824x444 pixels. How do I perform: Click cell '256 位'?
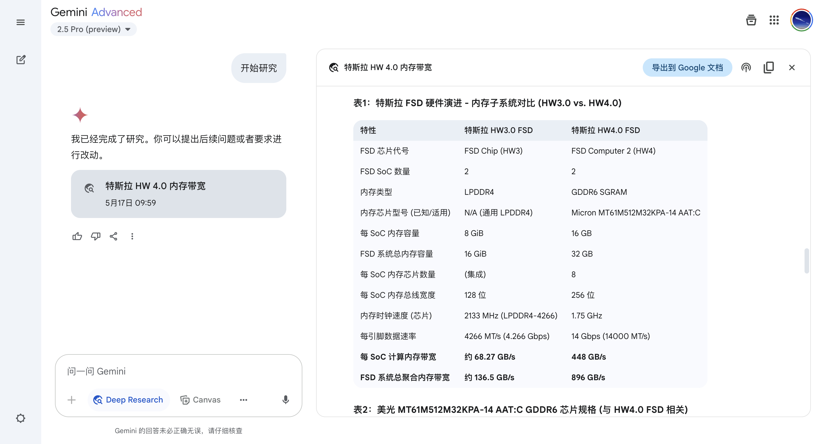(x=583, y=295)
